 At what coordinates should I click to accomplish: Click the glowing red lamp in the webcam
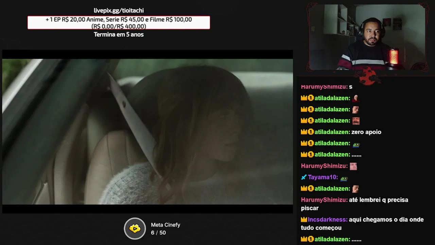click(394, 56)
